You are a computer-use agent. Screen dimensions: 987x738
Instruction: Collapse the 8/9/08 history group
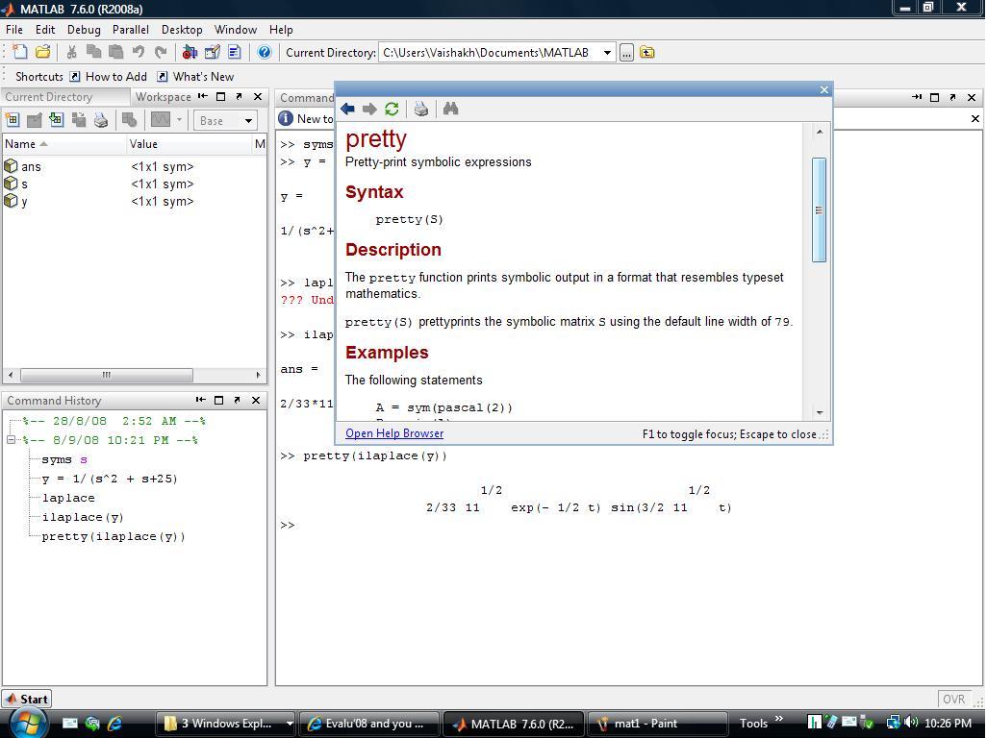pyautogui.click(x=12, y=439)
